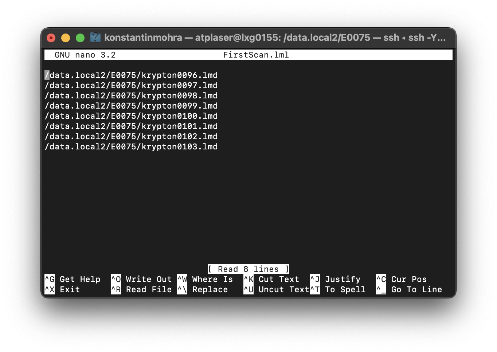Click the line with krypton0101.lmd
Image resolution: width=497 pixels, height=352 pixels.
131,126
